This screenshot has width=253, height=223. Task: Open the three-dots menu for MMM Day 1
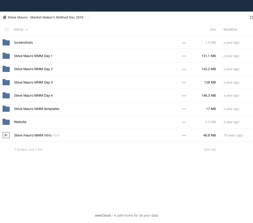(x=184, y=56)
